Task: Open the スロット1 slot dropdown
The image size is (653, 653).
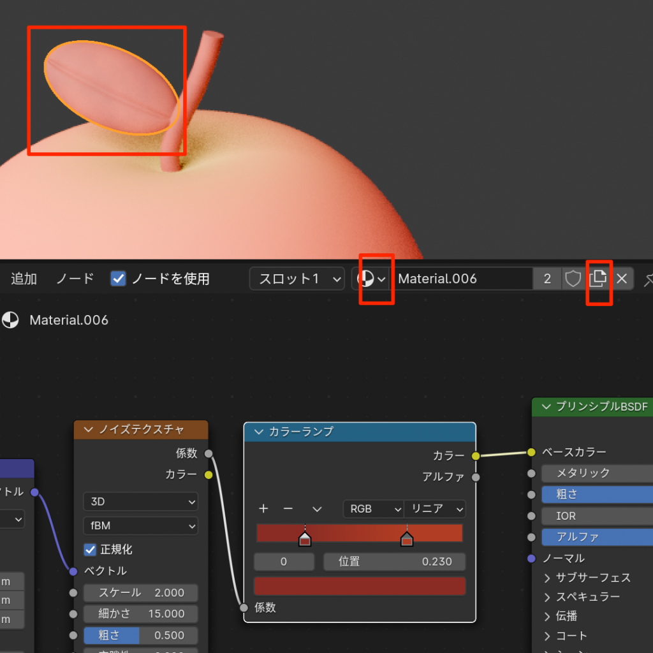Action: click(297, 279)
